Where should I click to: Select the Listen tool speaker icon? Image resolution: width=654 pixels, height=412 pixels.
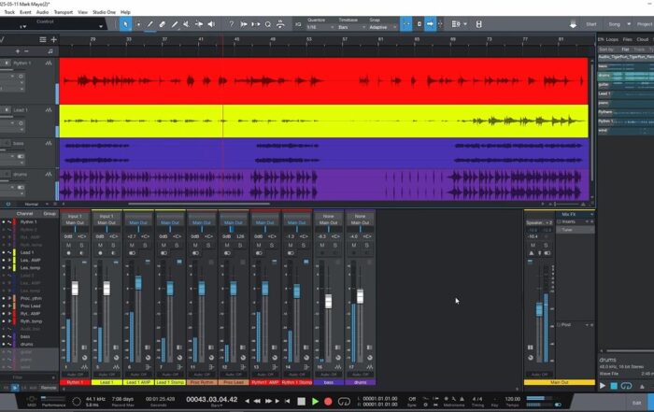click(211, 24)
